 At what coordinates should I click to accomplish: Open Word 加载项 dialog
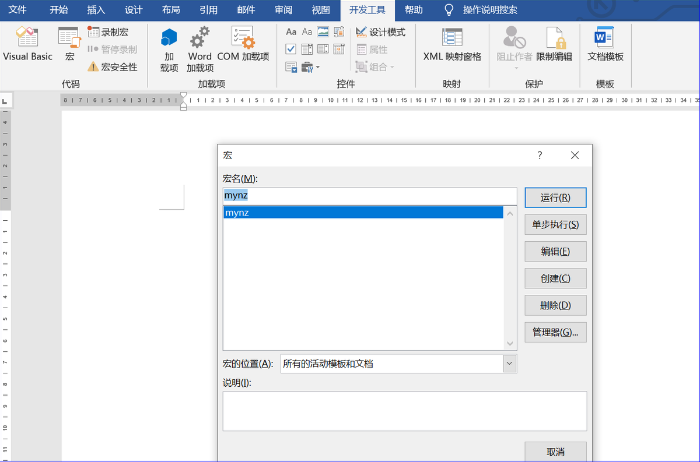click(200, 50)
